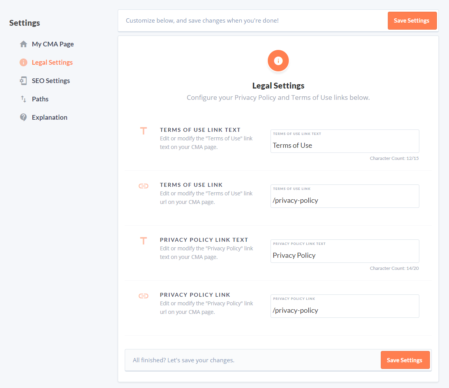Click the chain link icon beside Privacy Policy Link
The width and height of the screenshot is (449, 388).
point(143,296)
